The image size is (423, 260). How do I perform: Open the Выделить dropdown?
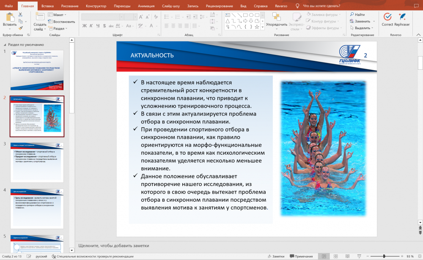[x=362, y=28]
